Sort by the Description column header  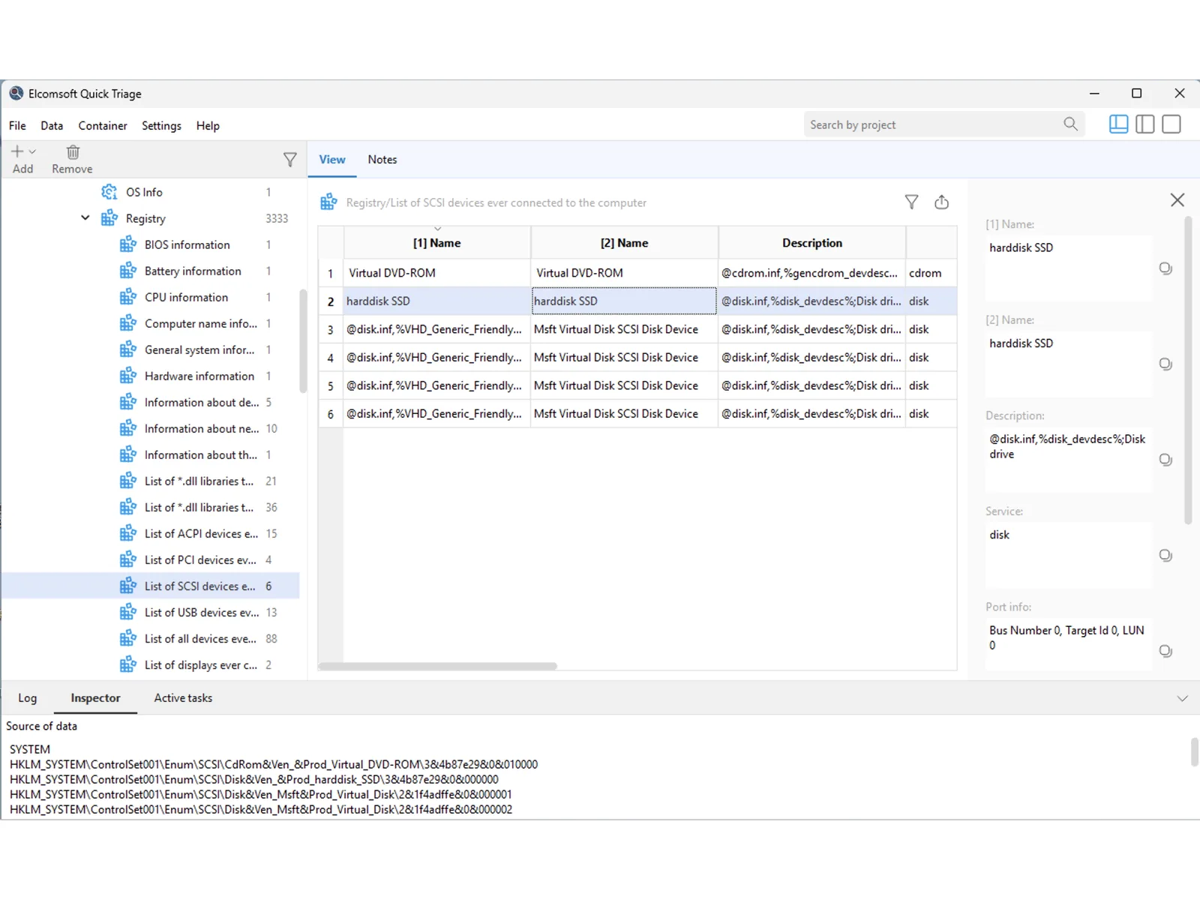click(x=811, y=243)
